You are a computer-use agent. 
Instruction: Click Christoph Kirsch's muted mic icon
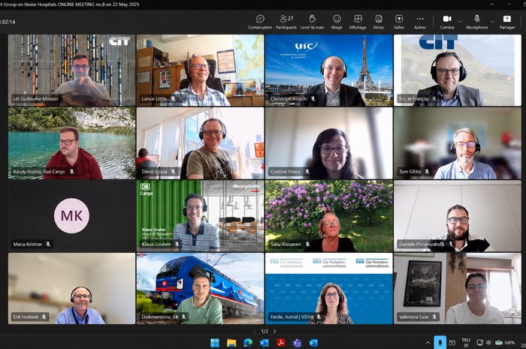pyautogui.click(x=313, y=99)
